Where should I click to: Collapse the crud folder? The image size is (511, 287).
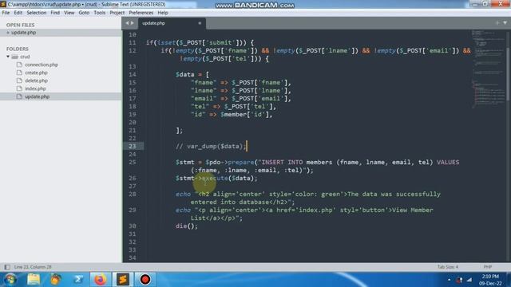tap(8, 57)
